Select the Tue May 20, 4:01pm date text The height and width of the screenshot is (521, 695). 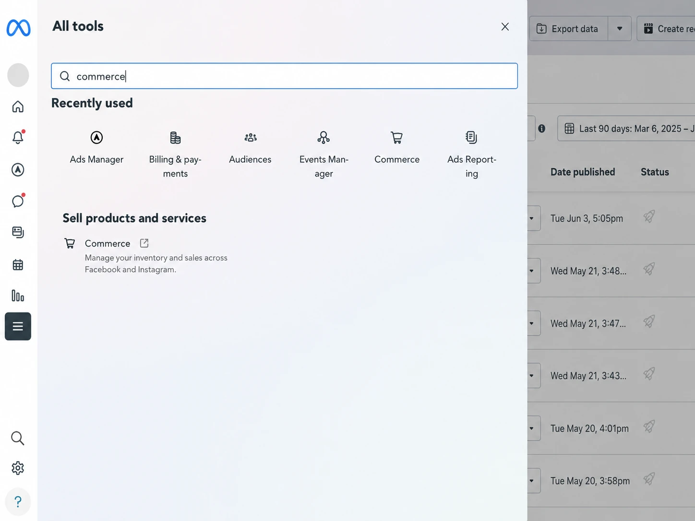tap(589, 428)
